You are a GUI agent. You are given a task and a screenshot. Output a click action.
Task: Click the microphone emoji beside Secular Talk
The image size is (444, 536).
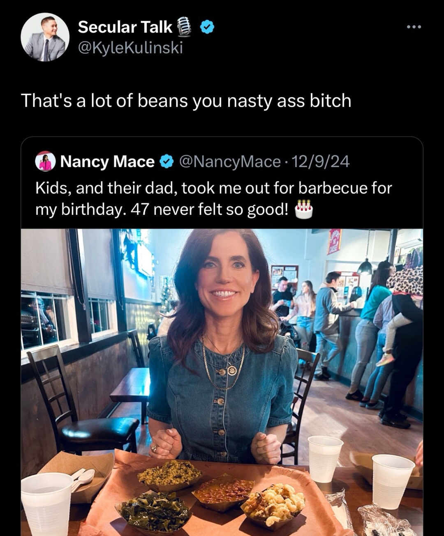(x=185, y=27)
